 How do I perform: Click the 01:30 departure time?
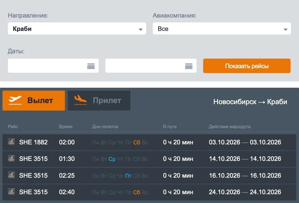point(67,159)
